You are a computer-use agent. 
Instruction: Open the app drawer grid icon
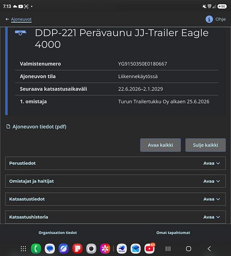23,249
